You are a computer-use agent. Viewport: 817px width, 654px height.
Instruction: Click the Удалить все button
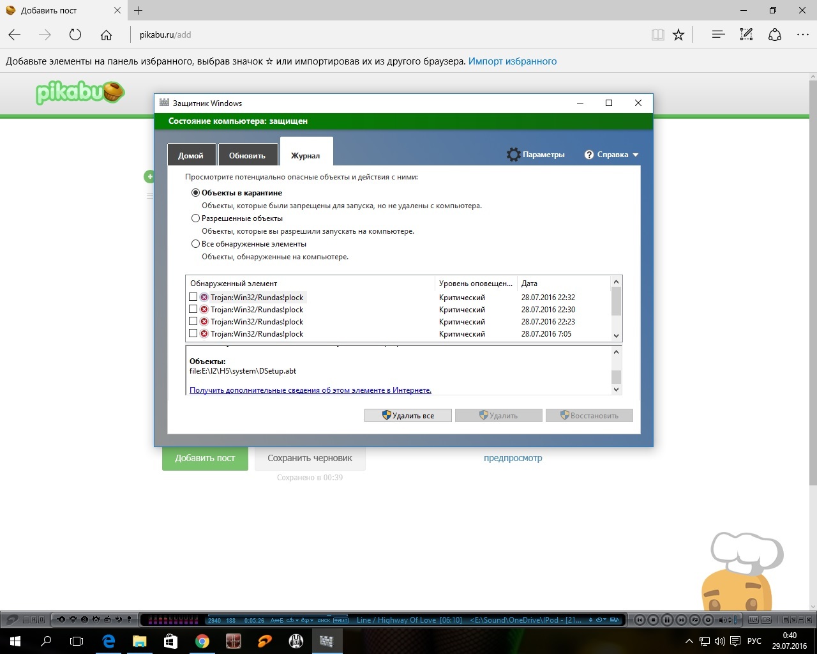coord(408,416)
